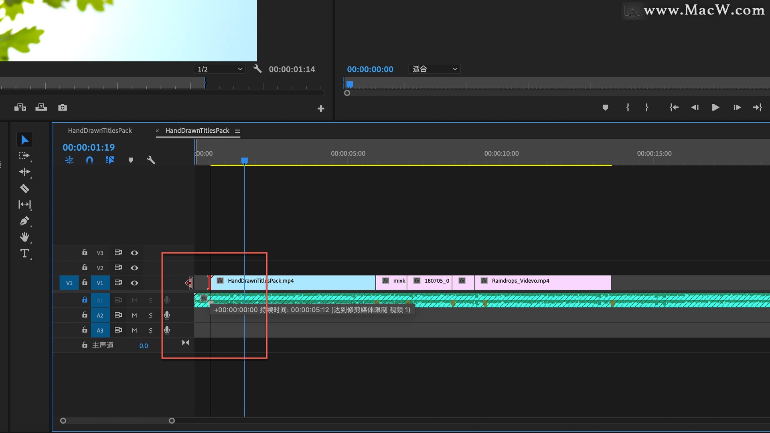Toggle V1 track output eye

tap(134, 283)
